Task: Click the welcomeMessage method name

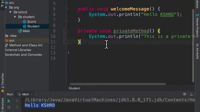Action: [x=130, y=9]
